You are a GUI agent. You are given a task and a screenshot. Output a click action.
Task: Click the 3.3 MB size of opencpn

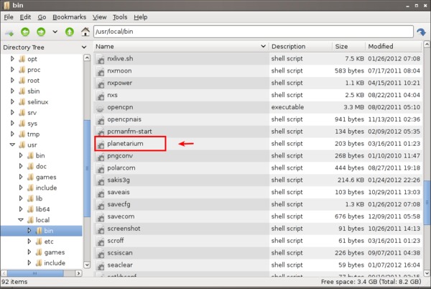click(x=353, y=107)
